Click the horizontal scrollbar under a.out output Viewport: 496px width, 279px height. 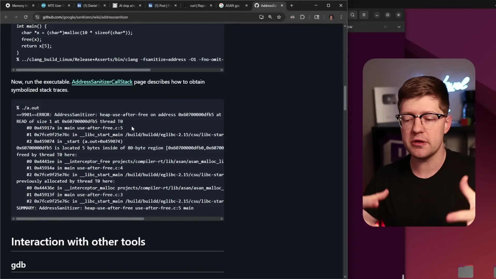(x=80, y=219)
